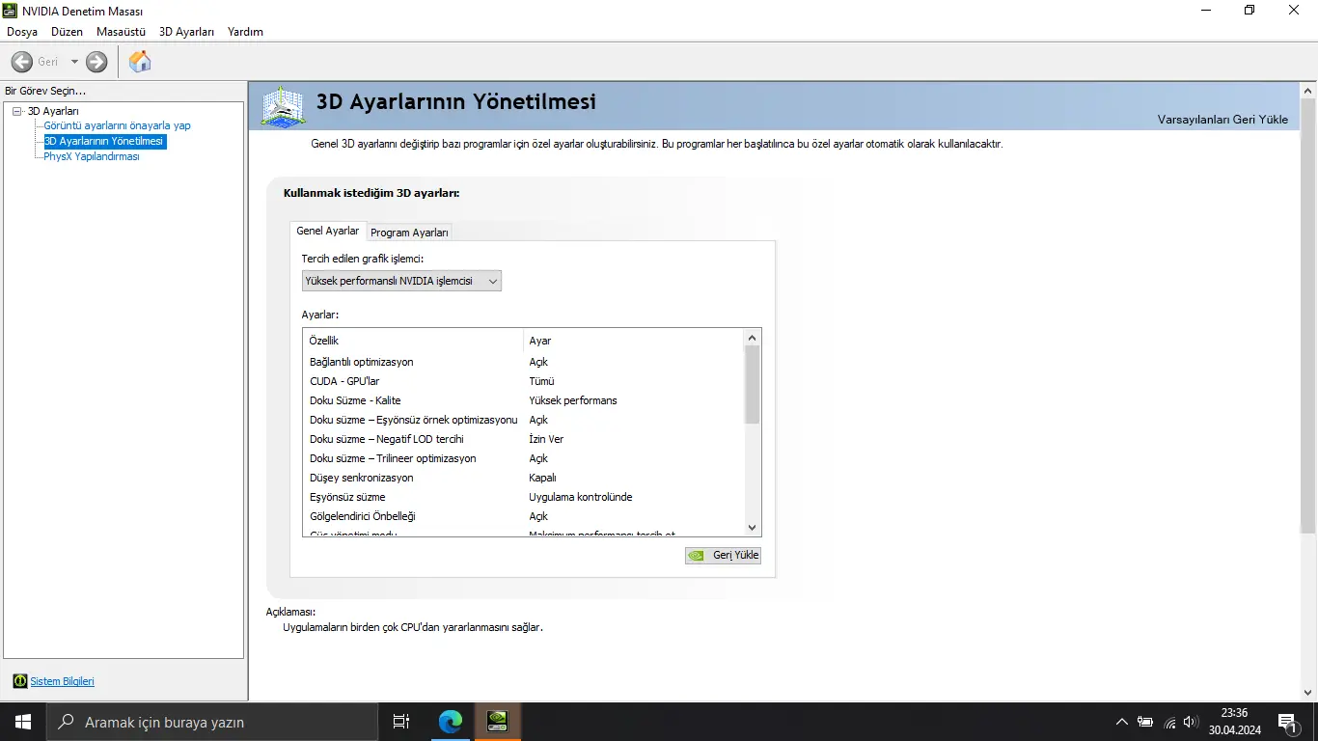This screenshot has height=741, width=1318.
Task: Open the Dosya menu
Action: [x=22, y=32]
